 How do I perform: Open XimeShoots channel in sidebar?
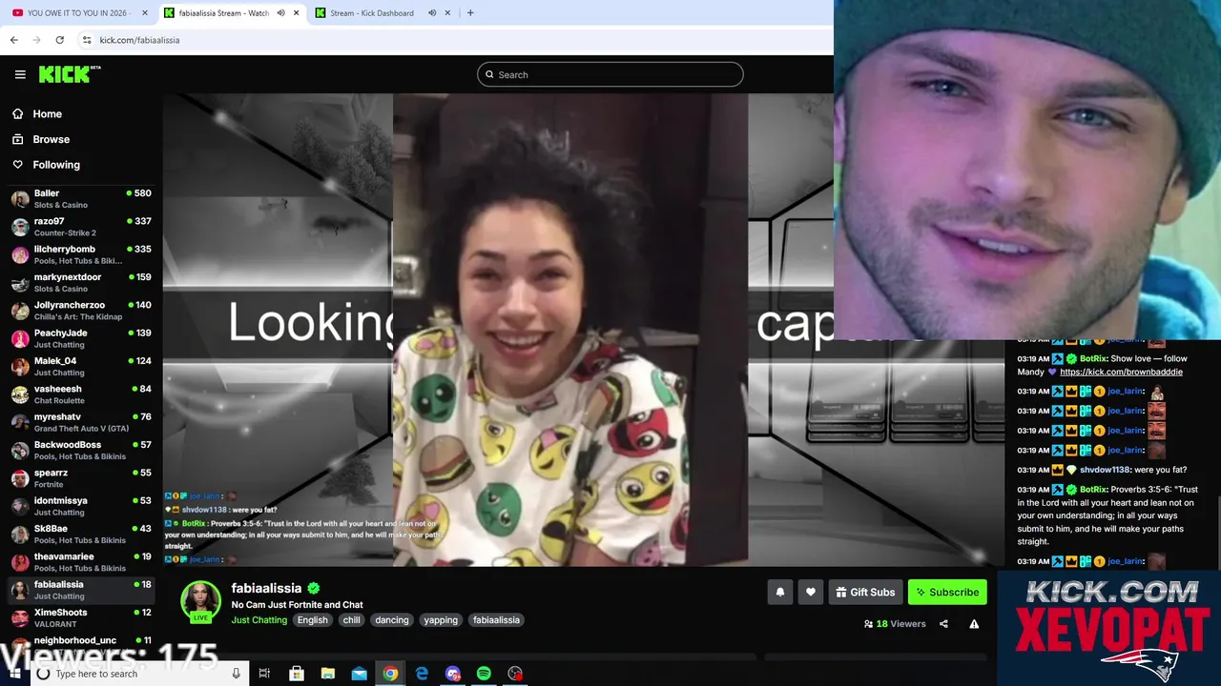(81, 617)
